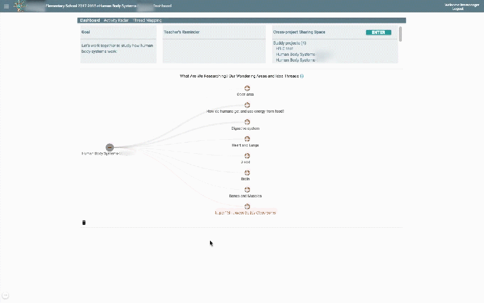Expand the energy from food question node

tap(247, 105)
